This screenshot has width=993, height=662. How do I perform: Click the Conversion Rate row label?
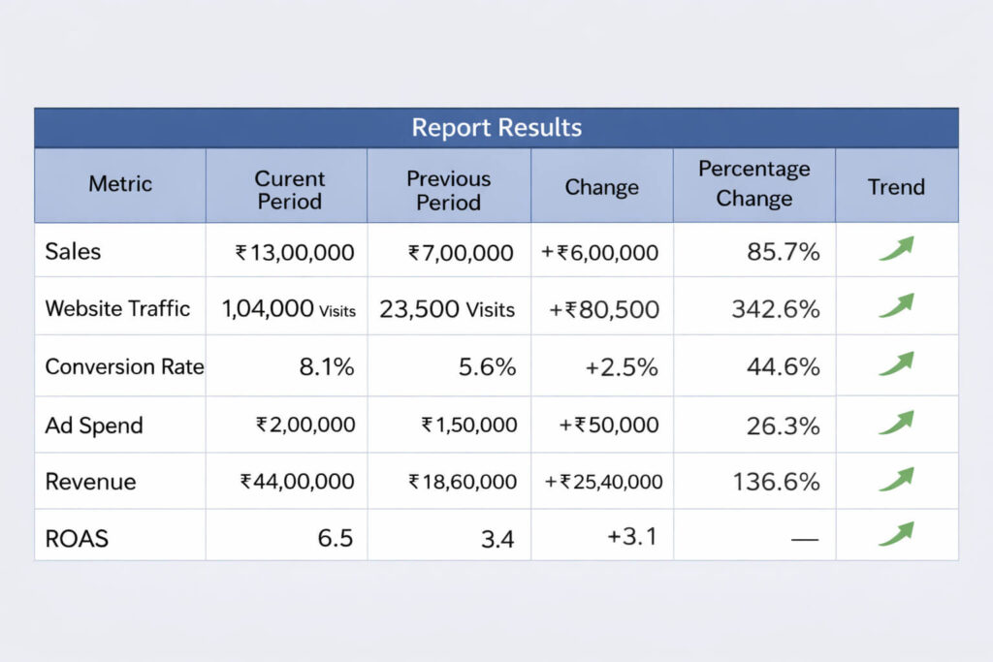pos(124,367)
